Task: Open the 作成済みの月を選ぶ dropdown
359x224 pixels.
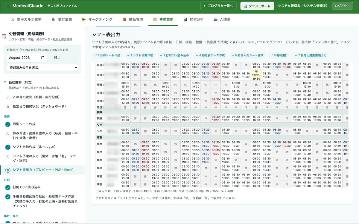Action: [42, 68]
